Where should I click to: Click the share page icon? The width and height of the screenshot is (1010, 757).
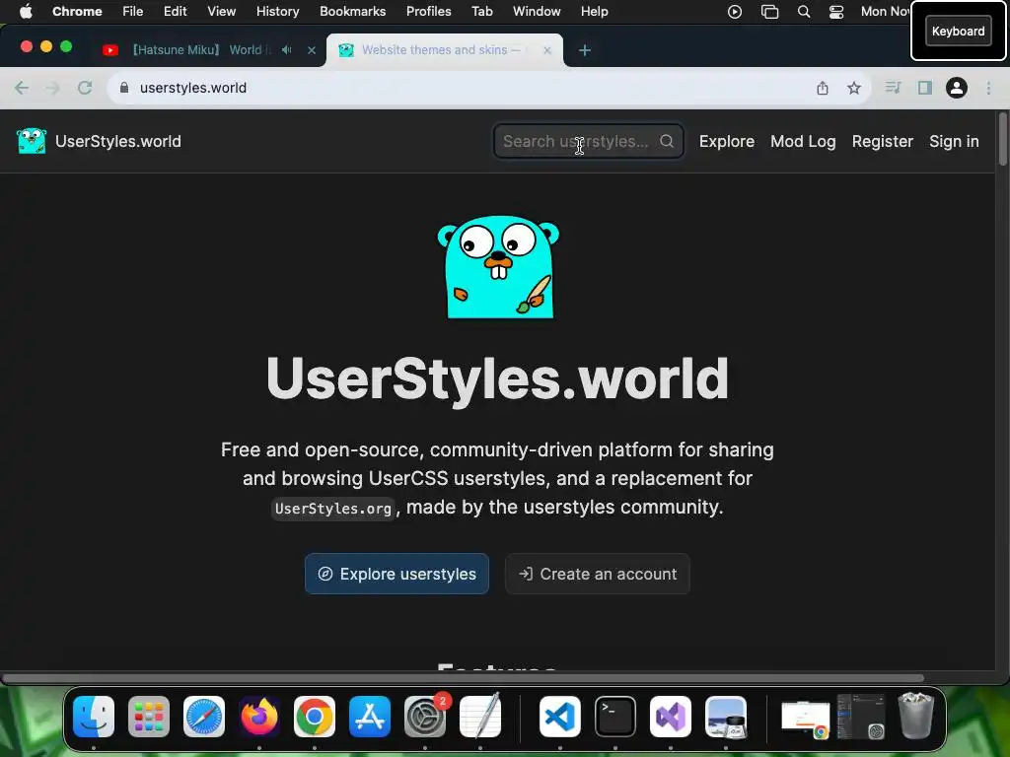[x=823, y=88]
